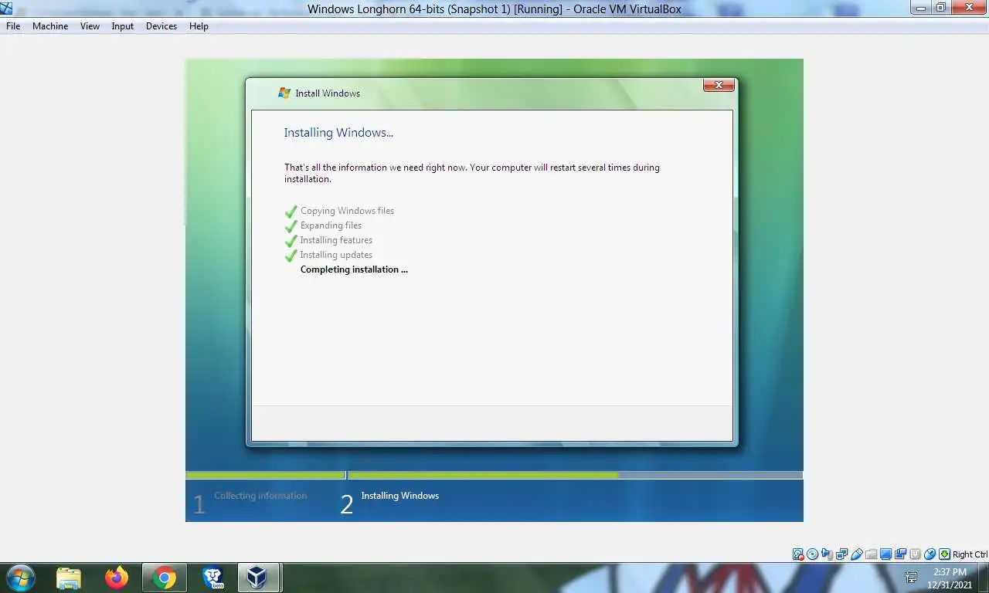Viewport: 989px width, 593px height.
Task: Click the 'Completing installation ...' step
Action: (x=354, y=269)
